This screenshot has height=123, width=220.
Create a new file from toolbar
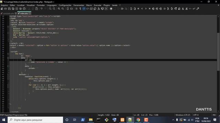click(2, 9)
